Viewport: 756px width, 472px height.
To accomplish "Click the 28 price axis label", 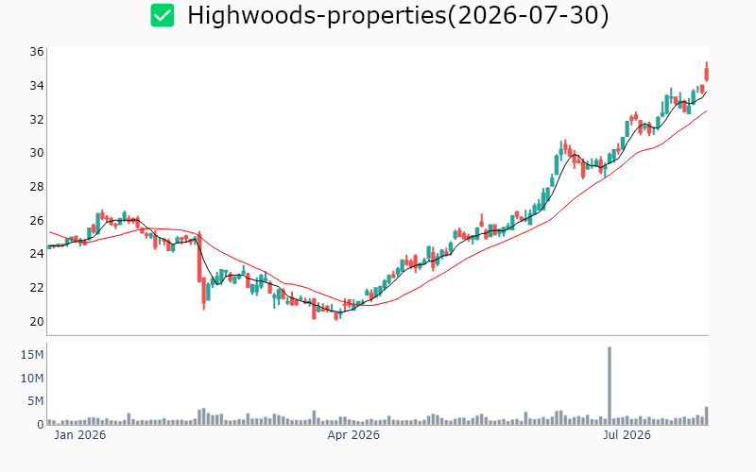I will click(x=37, y=186).
